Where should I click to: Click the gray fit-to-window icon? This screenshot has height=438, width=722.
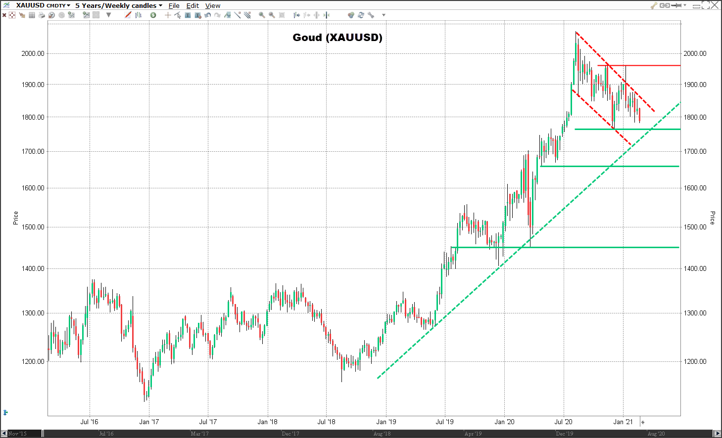pos(282,15)
